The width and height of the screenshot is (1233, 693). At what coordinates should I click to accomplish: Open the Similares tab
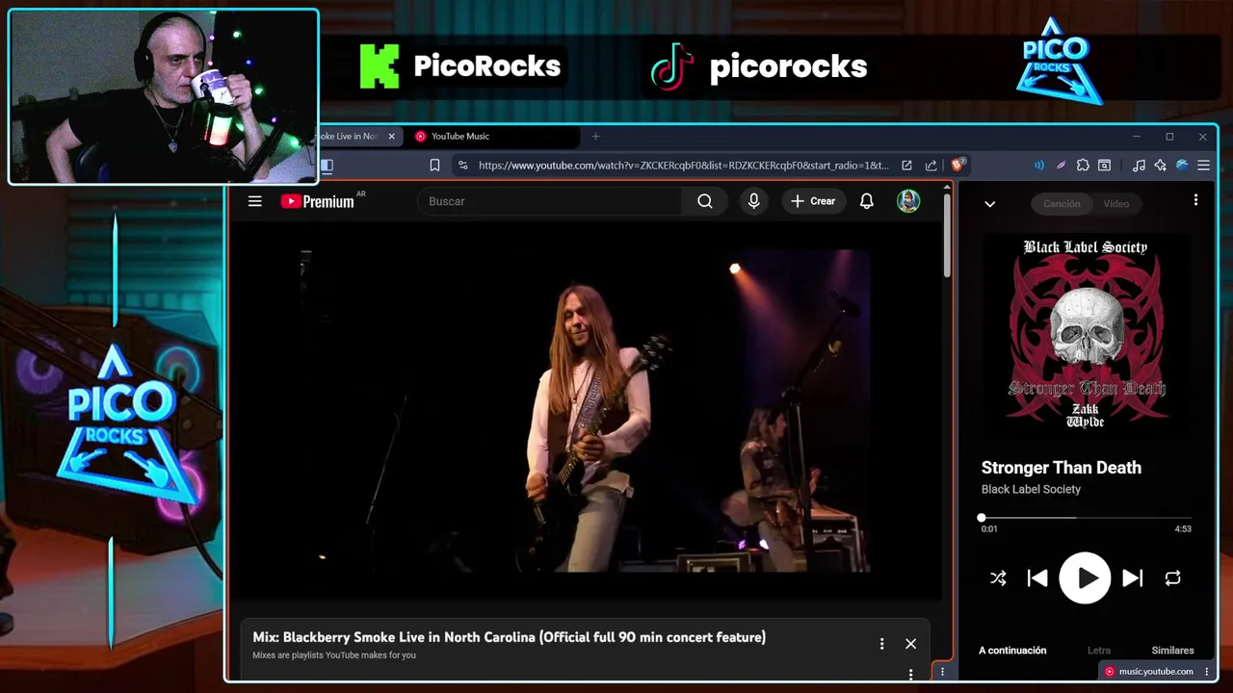(1172, 651)
